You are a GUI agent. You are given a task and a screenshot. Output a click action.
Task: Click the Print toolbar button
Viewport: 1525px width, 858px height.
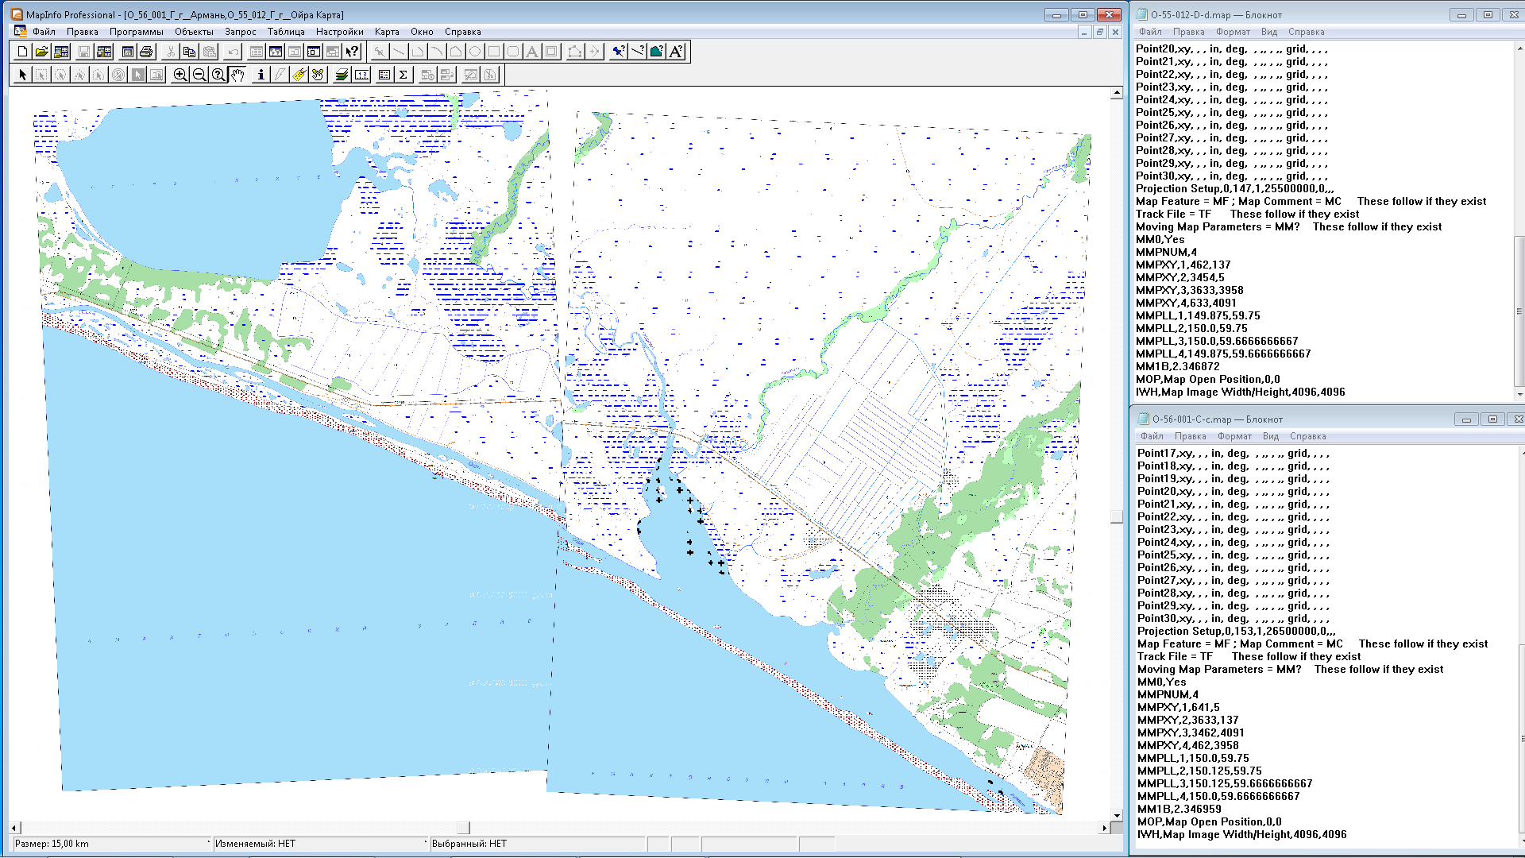(x=145, y=51)
